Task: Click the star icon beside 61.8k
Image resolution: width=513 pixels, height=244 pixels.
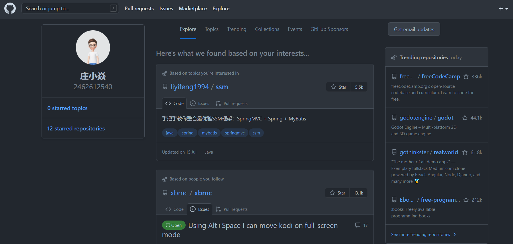Action: pyautogui.click(x=465, y=152)
